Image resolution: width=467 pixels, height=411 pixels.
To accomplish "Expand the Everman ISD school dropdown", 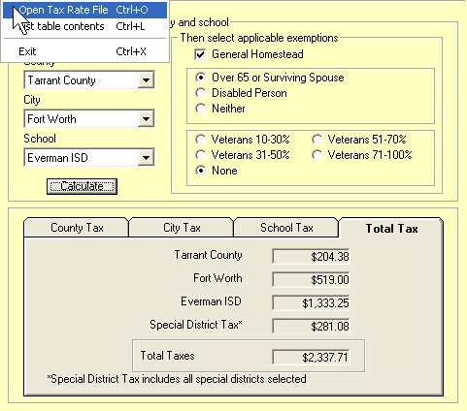I will coord(146,158).
